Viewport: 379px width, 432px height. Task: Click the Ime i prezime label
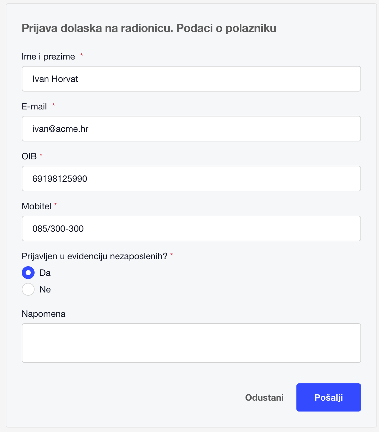[x=48, y=57]
